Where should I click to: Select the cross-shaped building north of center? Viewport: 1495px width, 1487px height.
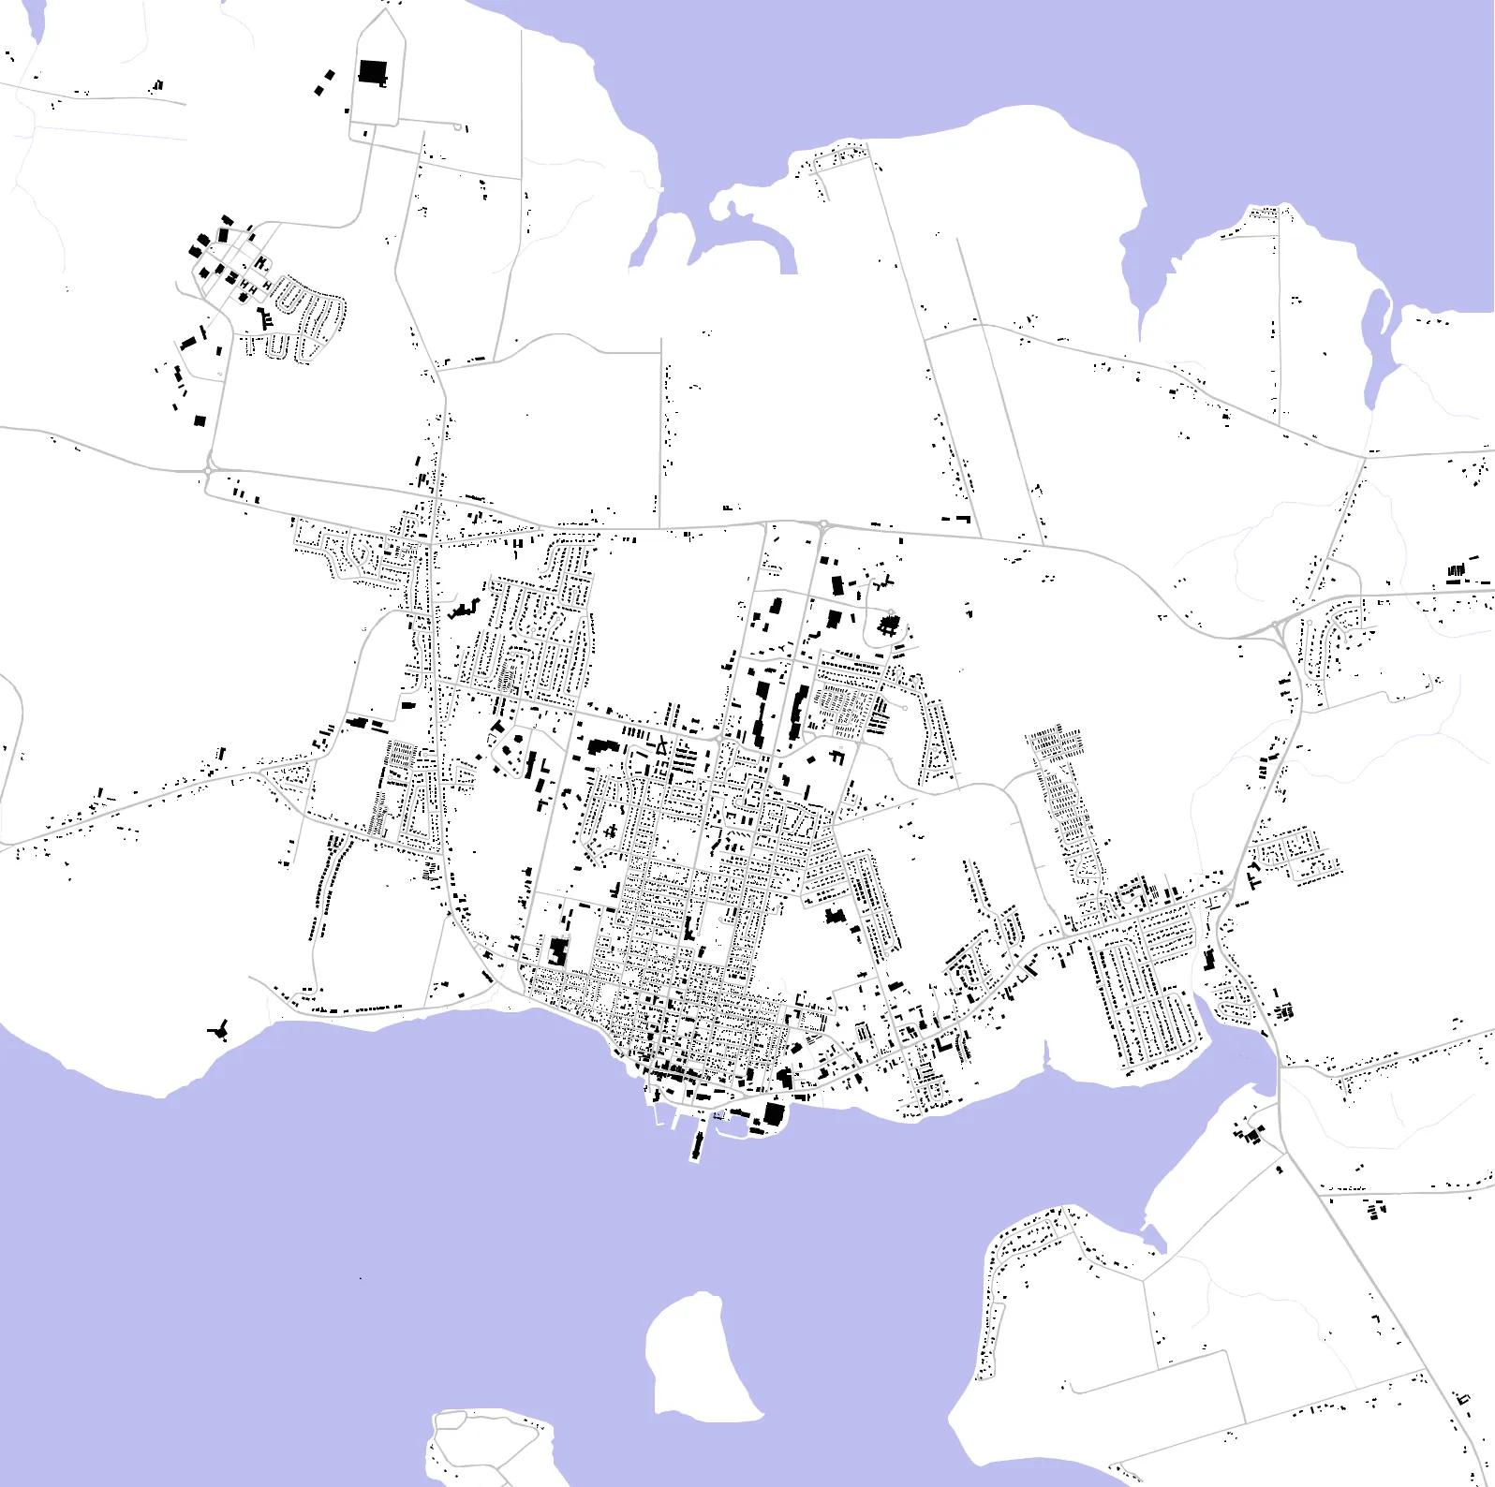click(x=889, y=625)
